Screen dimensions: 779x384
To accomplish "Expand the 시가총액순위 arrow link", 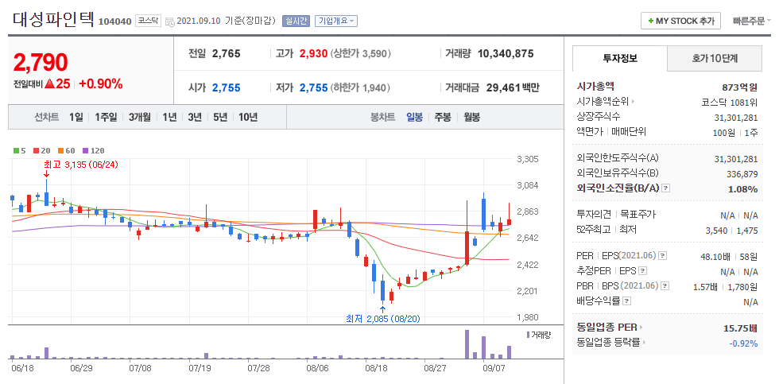I will (633, 101).
